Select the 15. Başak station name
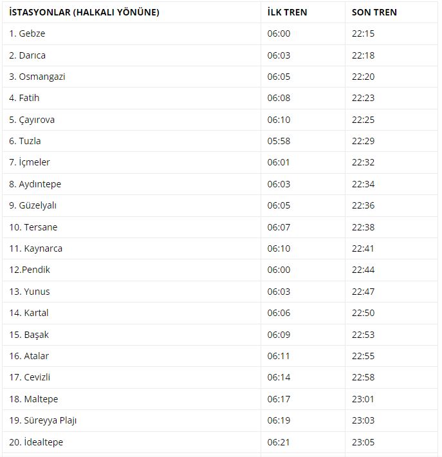The height and width of the screenshot is (457, 442). tap(29, 335)
